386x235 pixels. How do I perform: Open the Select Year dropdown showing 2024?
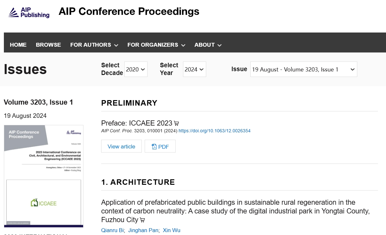(195, 70)
